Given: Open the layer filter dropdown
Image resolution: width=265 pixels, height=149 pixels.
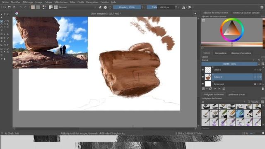Looking at the screenshot, I should (259, 60).
